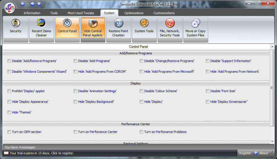Open Recent Items Cleaner
The width and height of the screenshot is (277, 159).
pyautogui.click(x=42, y=30)
